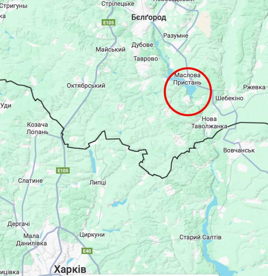The width and height of the screenshot is (268, 276).
Task: Click the Харків city label
Action: click(70, 269)
